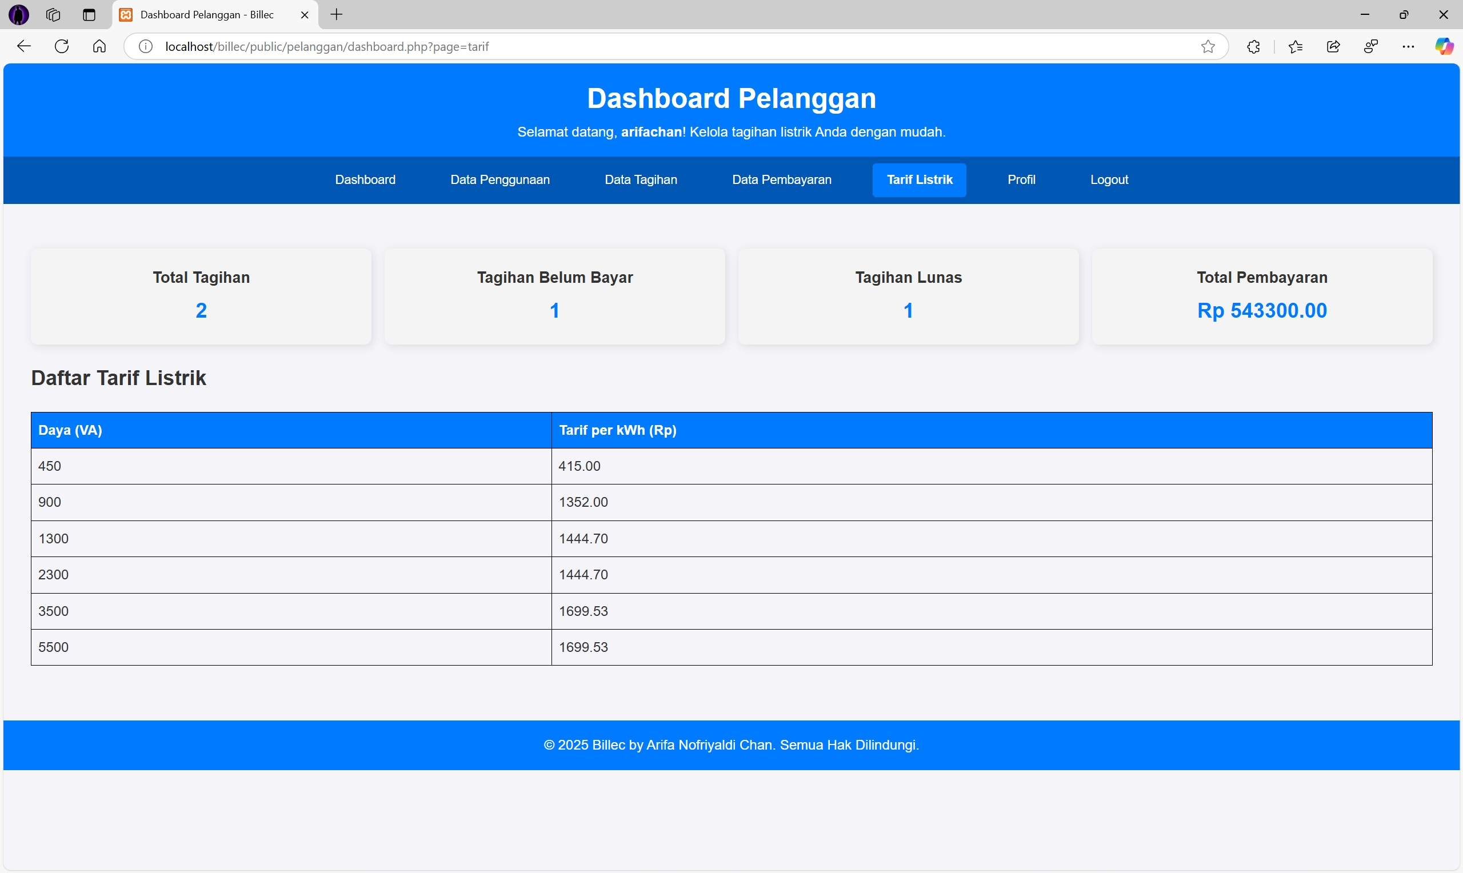Viewport: 1463px width, 873px height.
Task: Select the Dashboard Pelanggan - Billec tab
Action: (215, 15)
